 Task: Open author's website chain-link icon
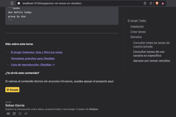(x=26, y=114)
